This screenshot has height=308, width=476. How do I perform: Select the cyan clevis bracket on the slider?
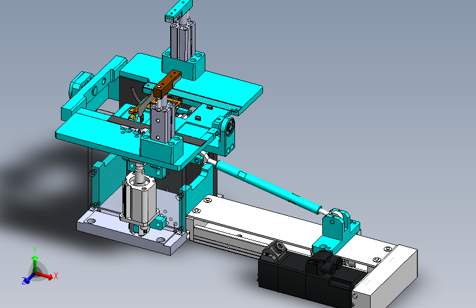337,231
